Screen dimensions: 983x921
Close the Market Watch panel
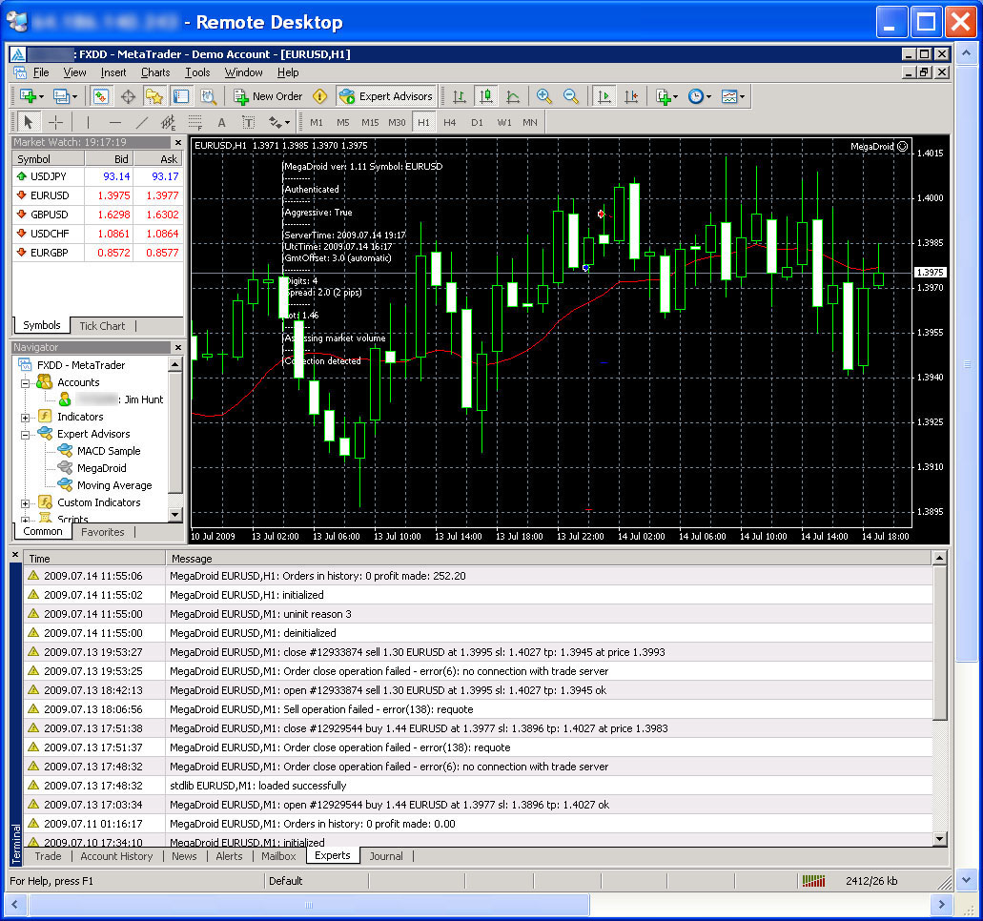point(178,142)
